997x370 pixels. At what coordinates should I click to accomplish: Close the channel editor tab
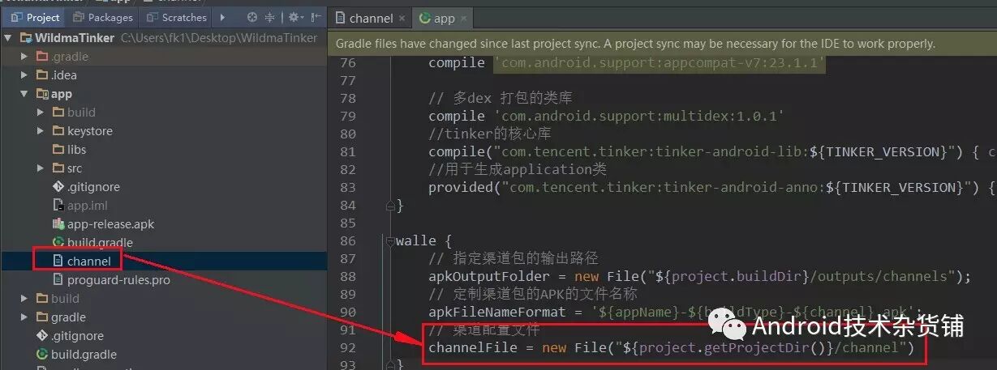coord(402,18)
